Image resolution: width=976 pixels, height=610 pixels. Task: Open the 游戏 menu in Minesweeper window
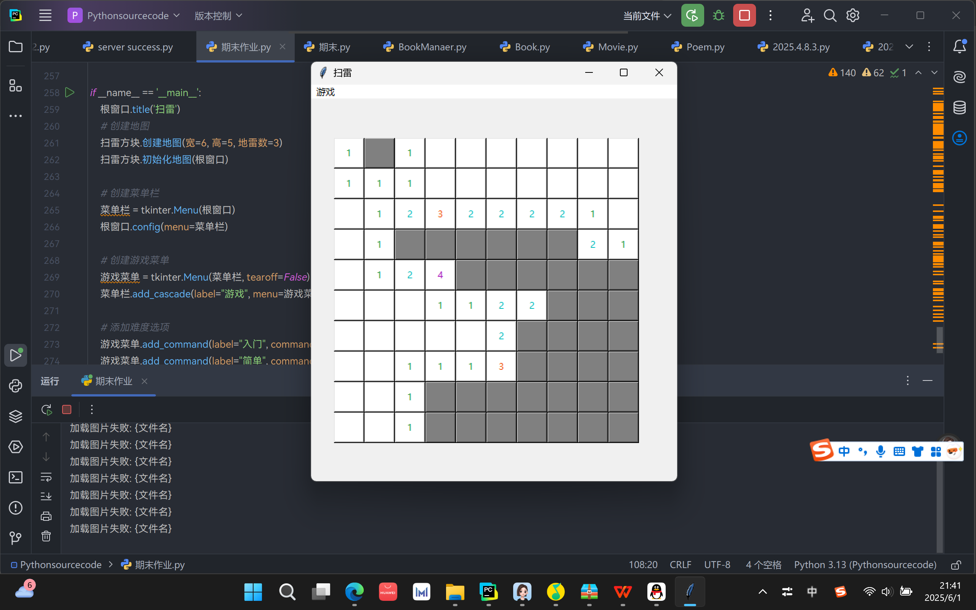click(x=326, y=92)
